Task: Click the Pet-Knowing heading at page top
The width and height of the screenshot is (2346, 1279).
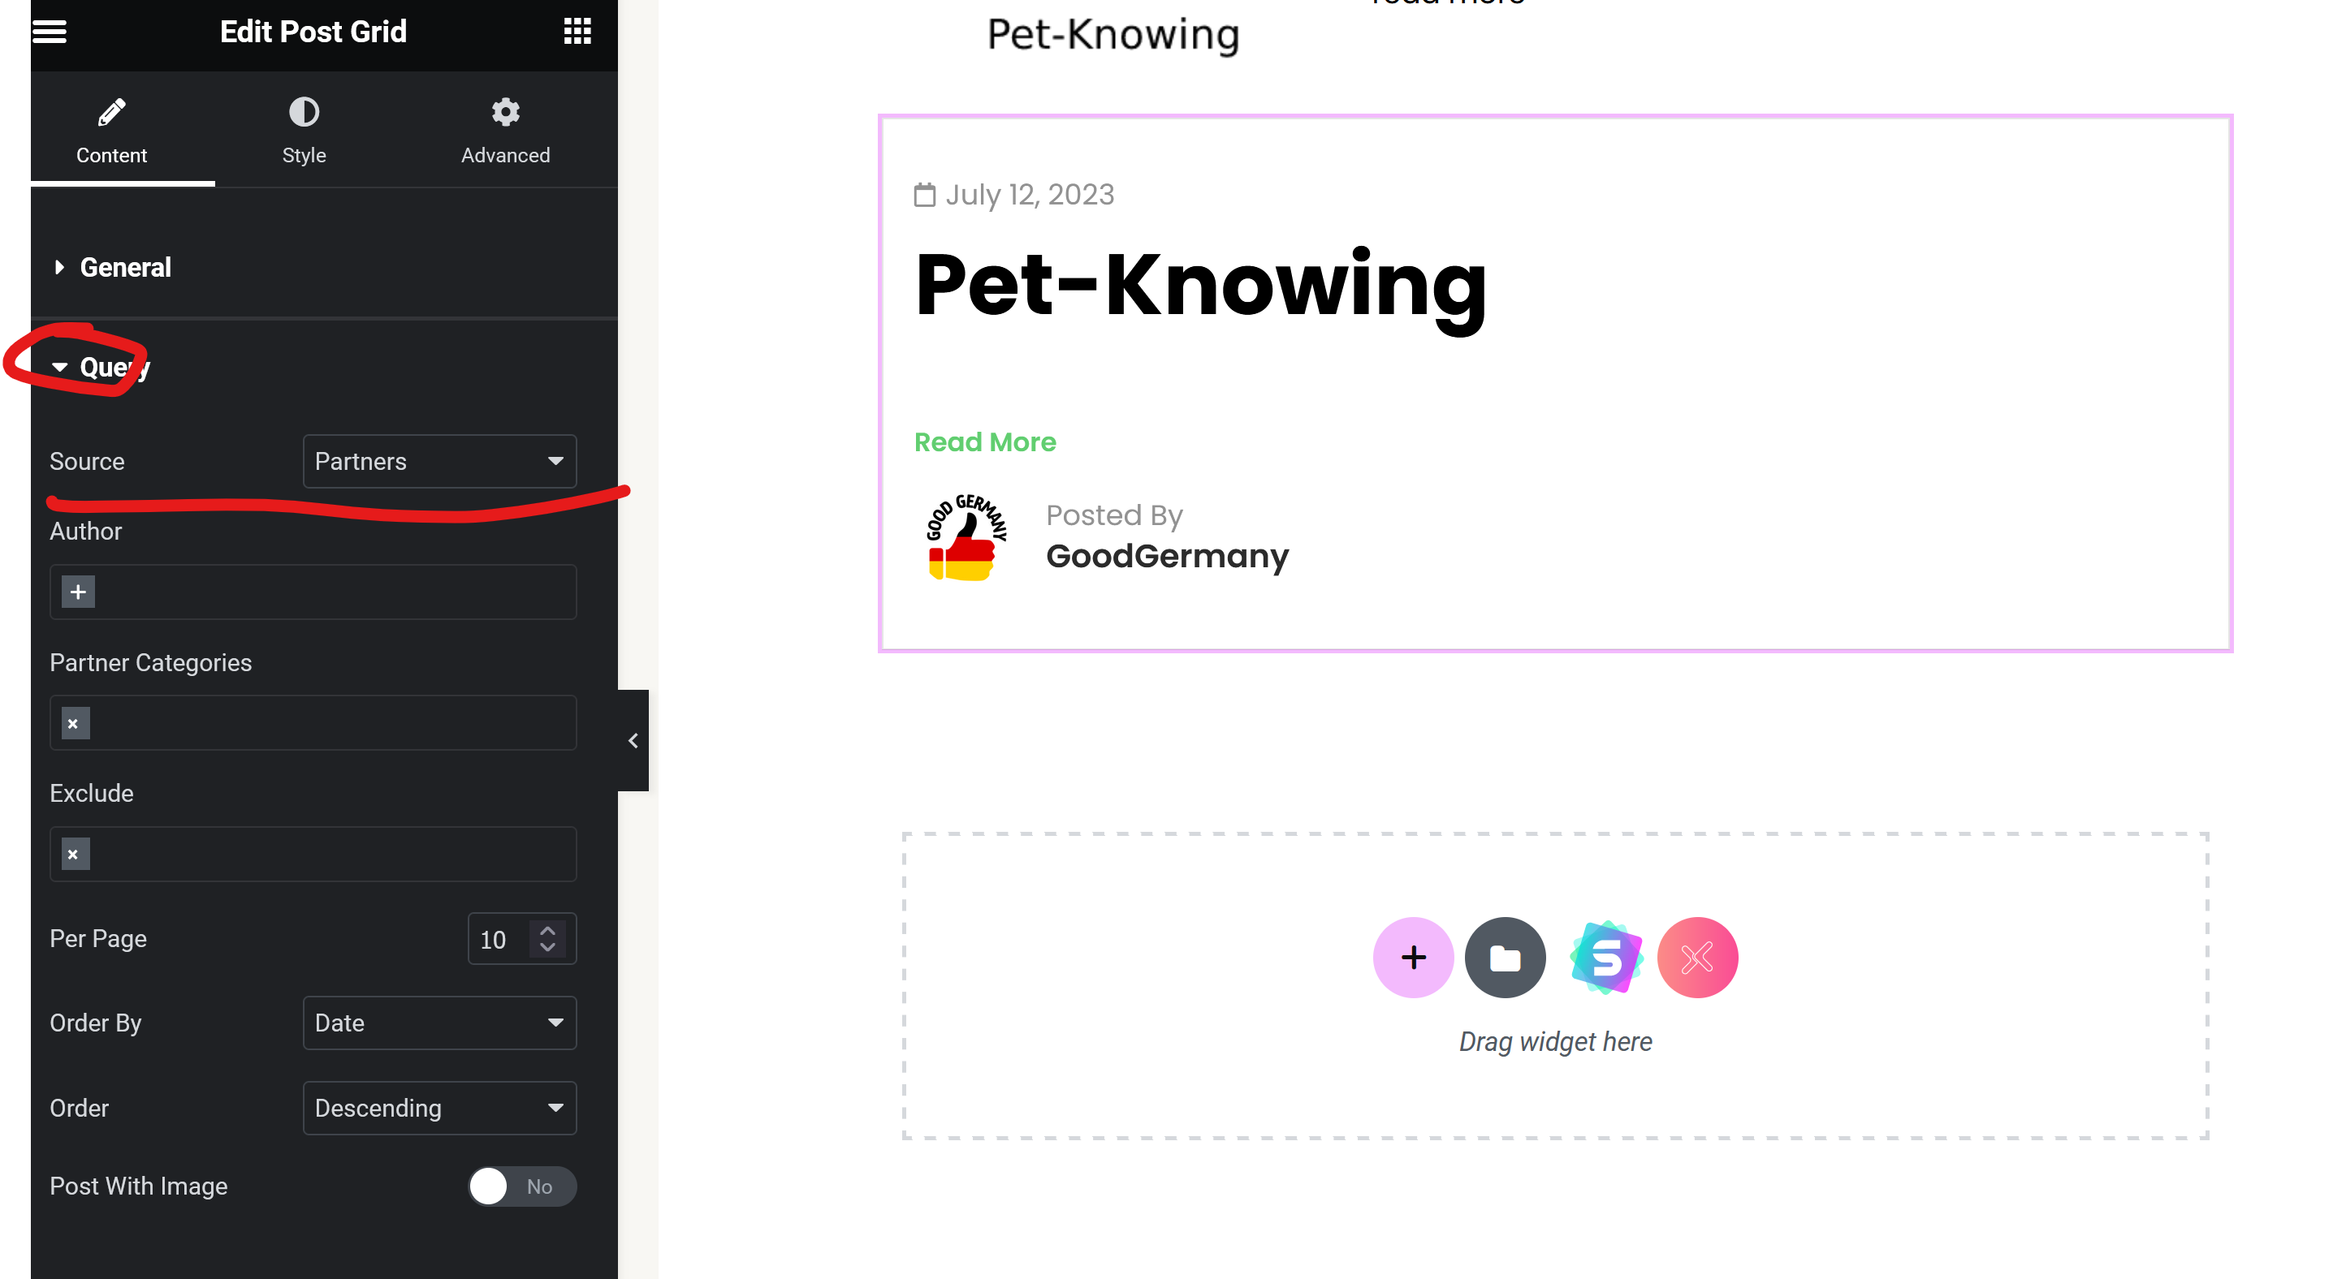Action: [x=1114, y=35]
